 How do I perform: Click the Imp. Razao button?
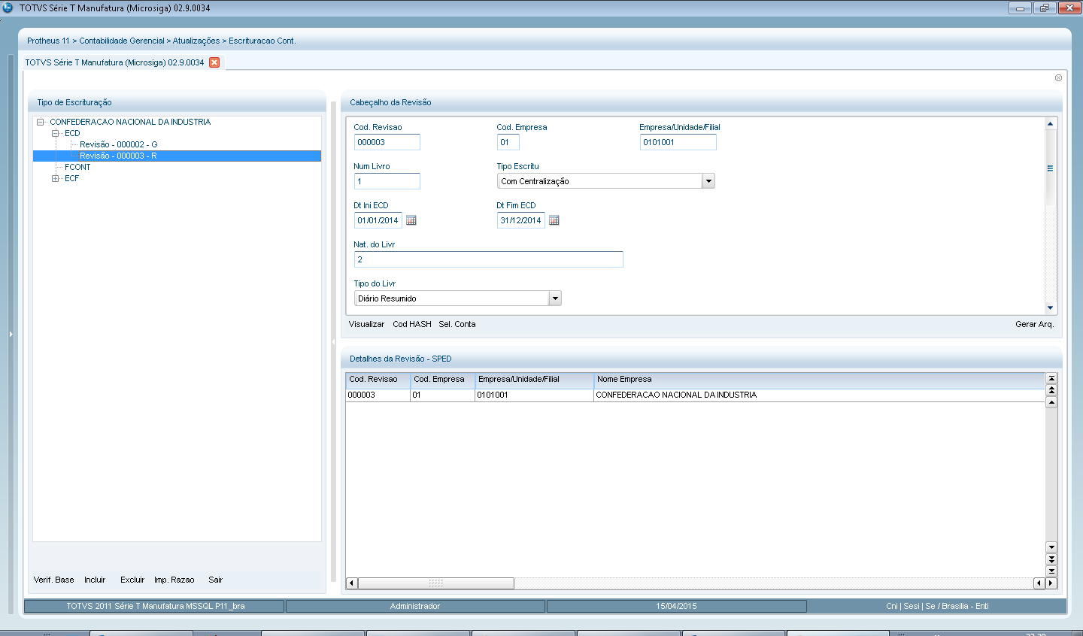click(x=174, y=580)
